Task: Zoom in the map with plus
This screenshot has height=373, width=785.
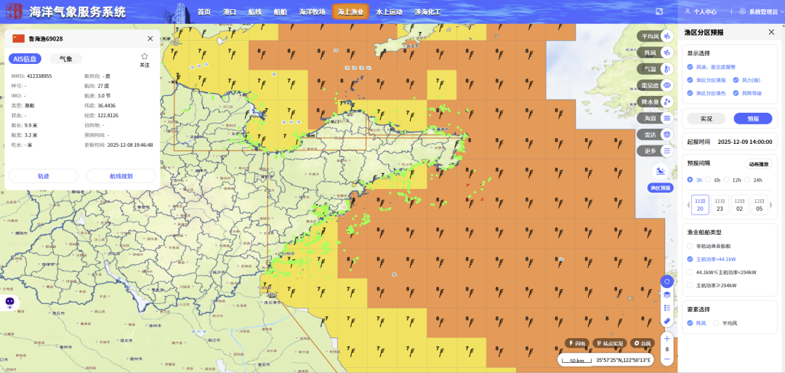Action: coord(667,338)
